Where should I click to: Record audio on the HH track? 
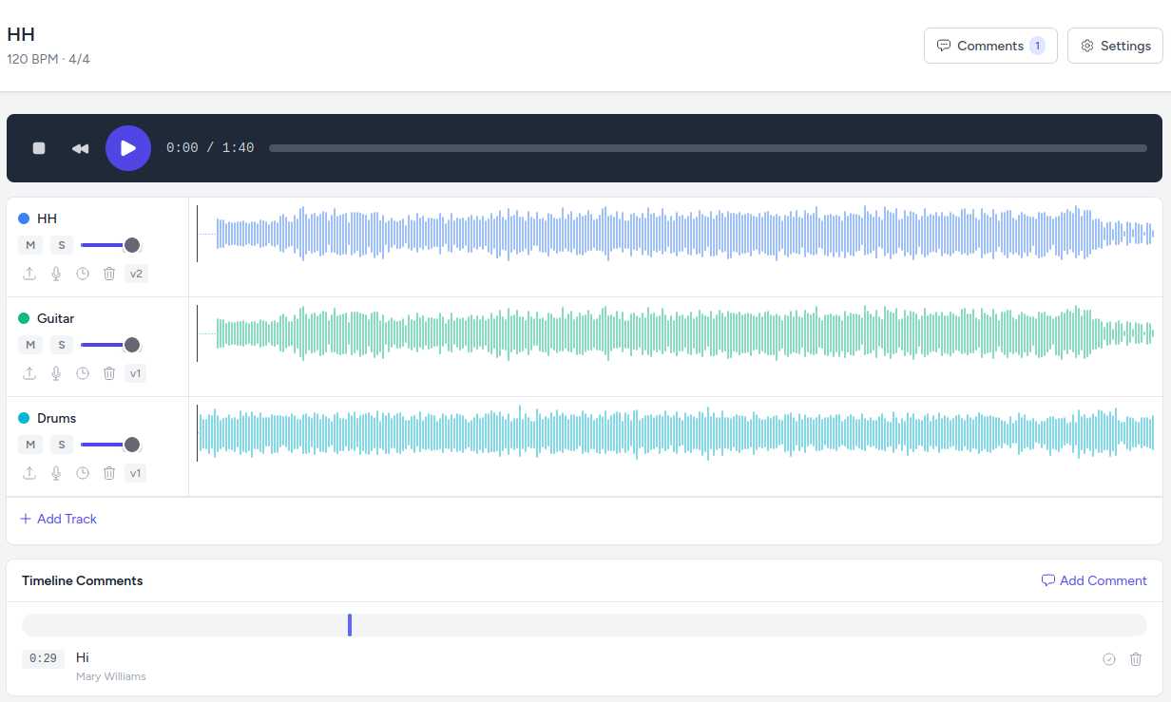tap(56, 274)
